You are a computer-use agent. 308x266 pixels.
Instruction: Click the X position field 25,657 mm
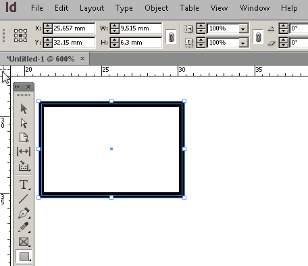[x=74, y=28]
